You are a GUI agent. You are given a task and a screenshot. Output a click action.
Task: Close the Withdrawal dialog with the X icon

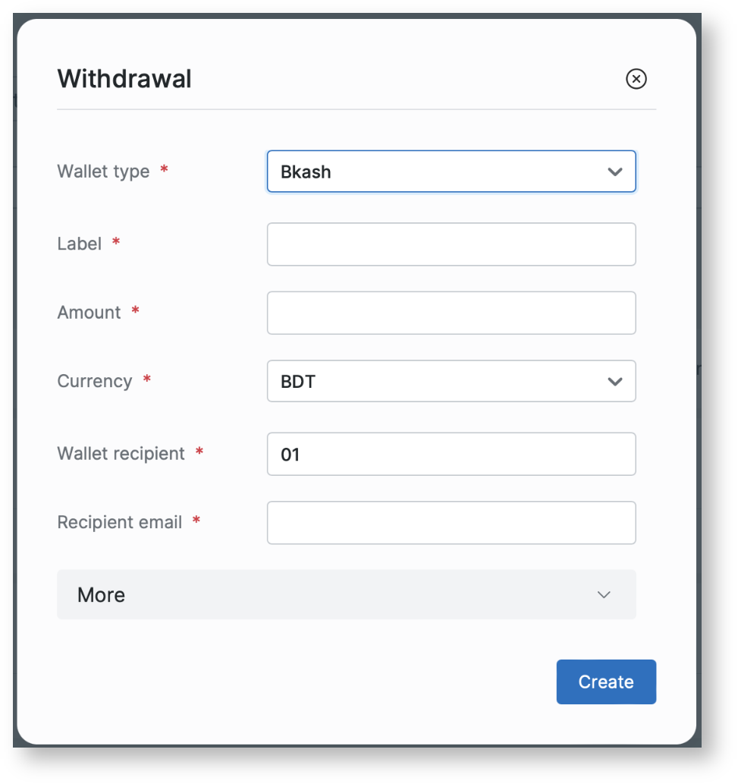point(636,79)
